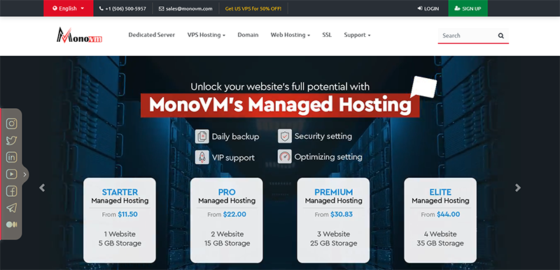Collapse the social sidebar with its chevron
The width and height of the screenshot is (560, 270).
tap(24, 174)
